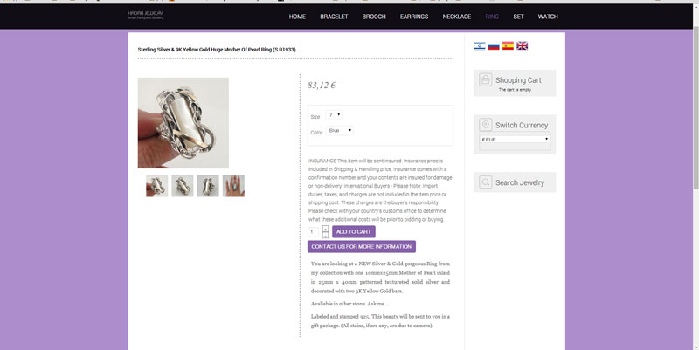Click the Switch Currency location pin icon
This screenshot has width=699, height=350.
pyautogui.click(x=485, y=126)
